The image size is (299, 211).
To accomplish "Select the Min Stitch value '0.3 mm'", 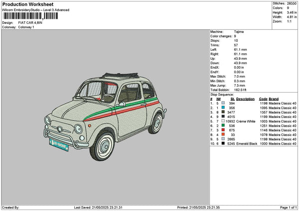I will (x=240, y=81).
